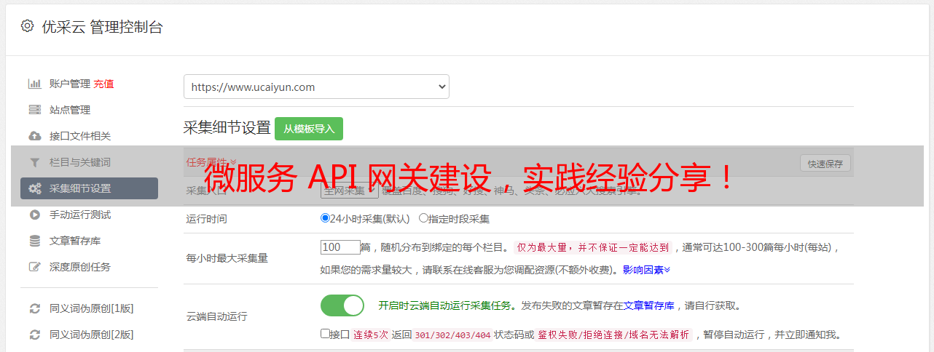The height and width of the screenshot is (352, 934).
Task: Click the 运行时间 row label
Action: coord(207,218)
